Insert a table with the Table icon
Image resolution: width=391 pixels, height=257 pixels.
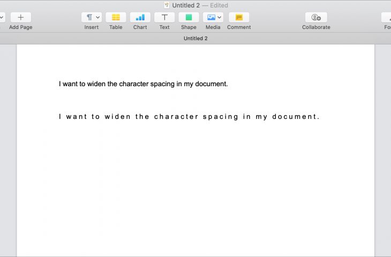click(116, 18)
